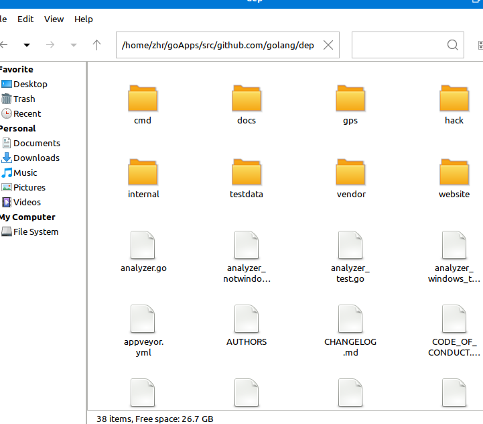Expand the back history dropdown arrow
Screen dimensions: 483x424
click(x=27, y=45)
